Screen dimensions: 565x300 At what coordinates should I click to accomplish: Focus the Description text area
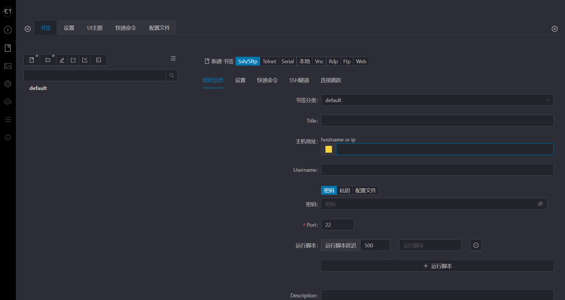pyautogui.click(x=437, y=295)
